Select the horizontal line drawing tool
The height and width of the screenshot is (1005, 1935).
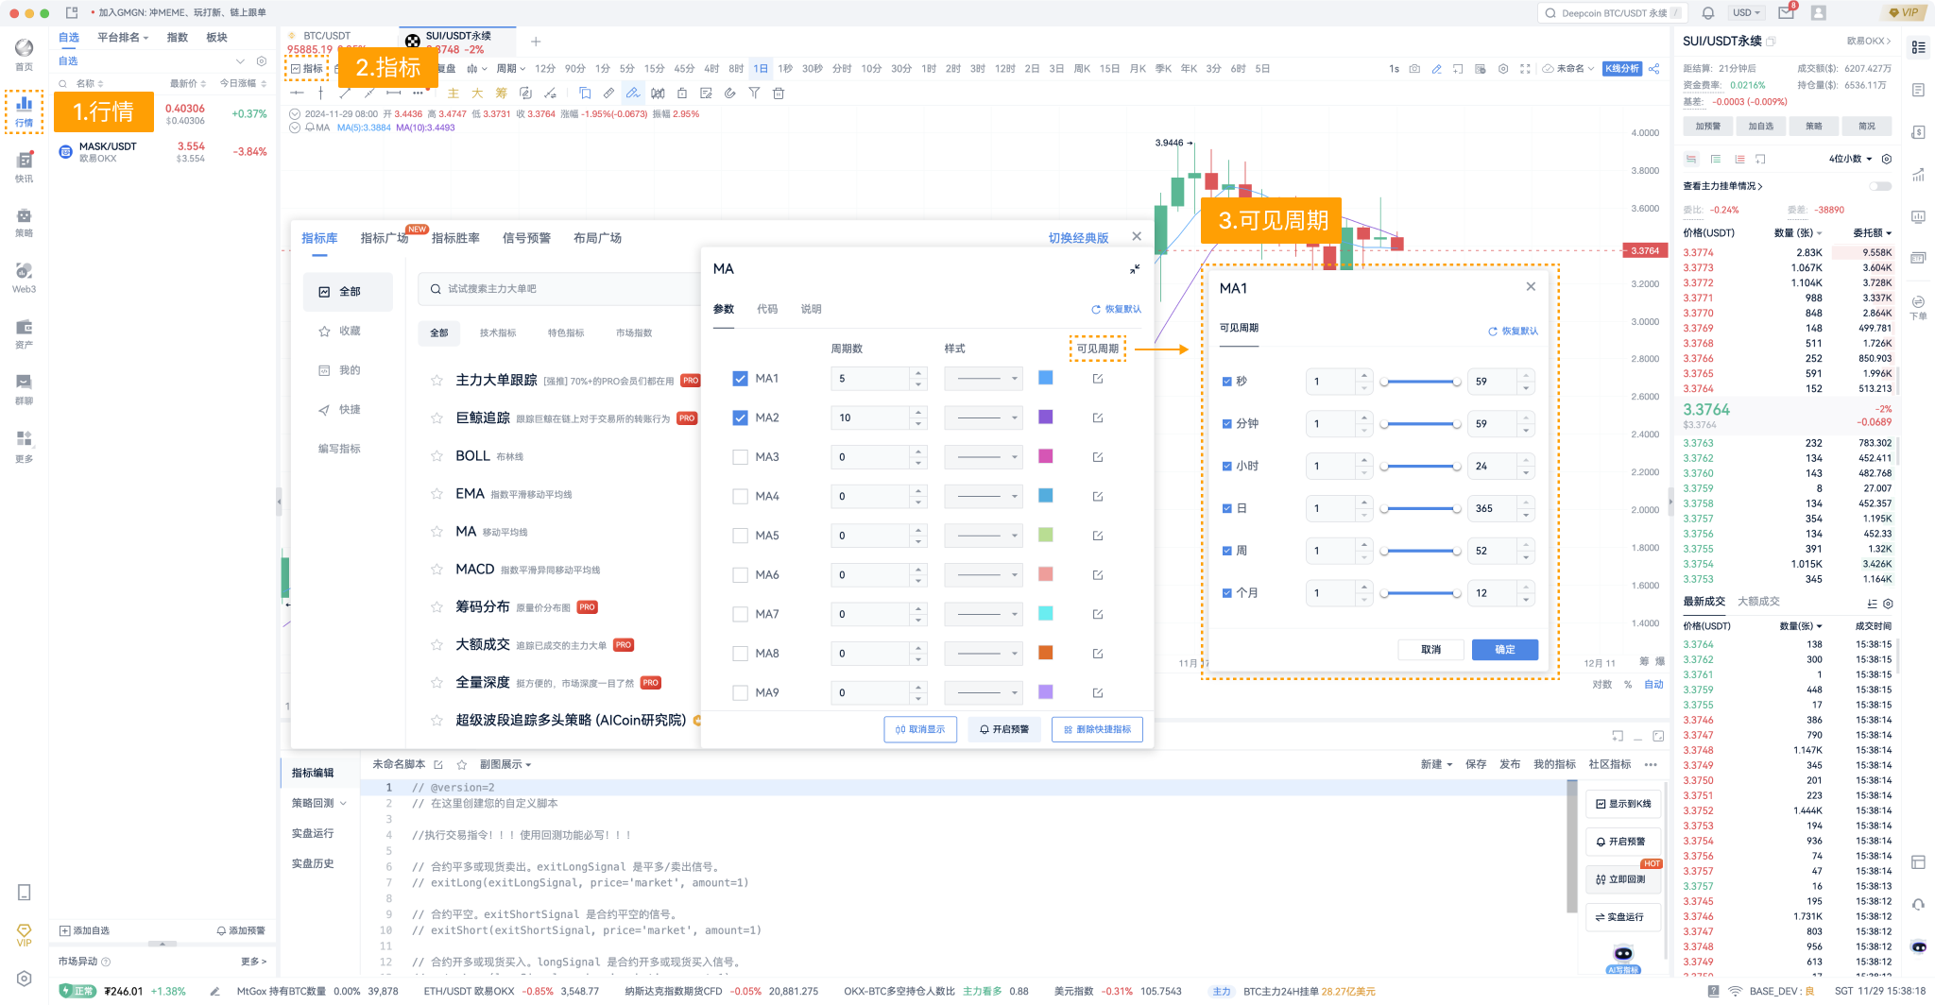click(x=297, y=94)
